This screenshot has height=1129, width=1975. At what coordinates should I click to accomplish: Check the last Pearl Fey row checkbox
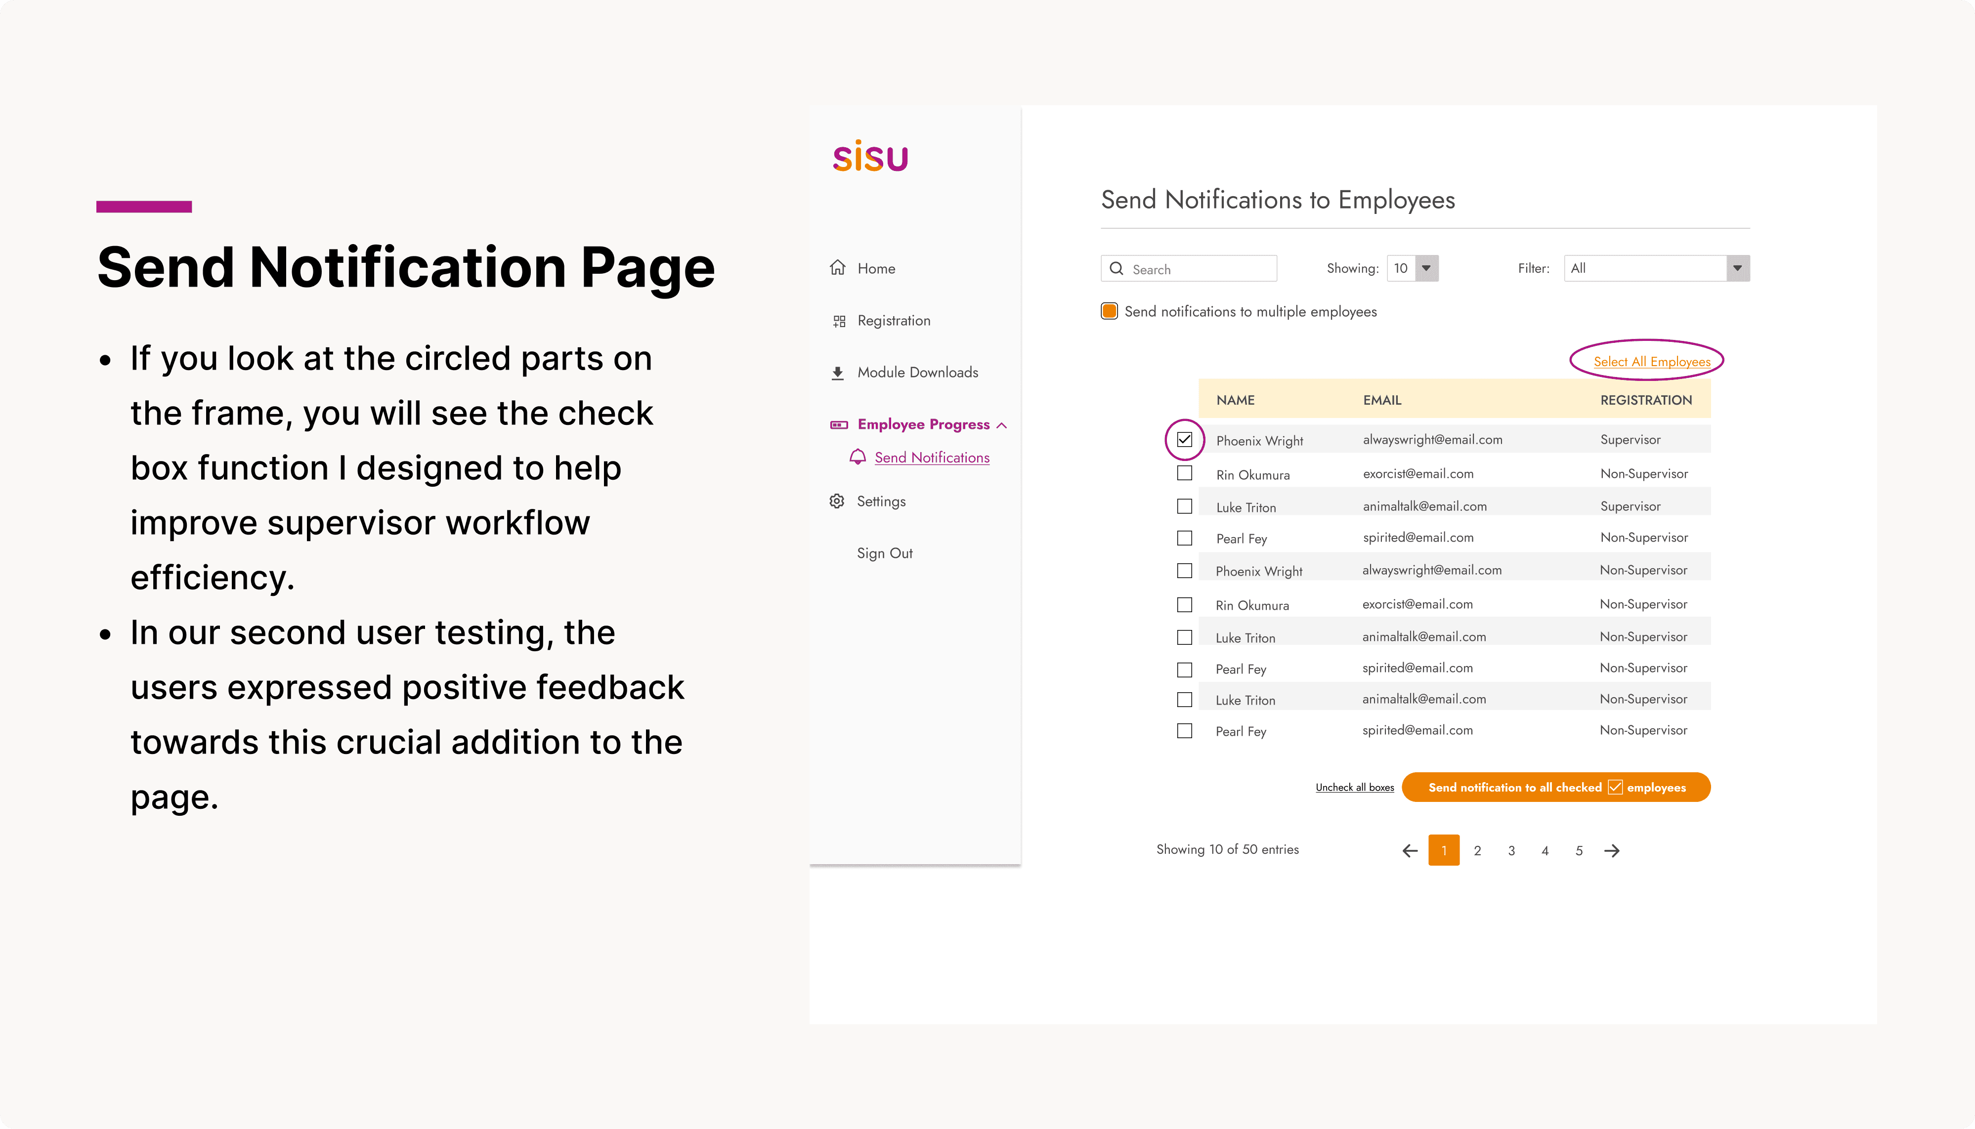[1185, 730]
